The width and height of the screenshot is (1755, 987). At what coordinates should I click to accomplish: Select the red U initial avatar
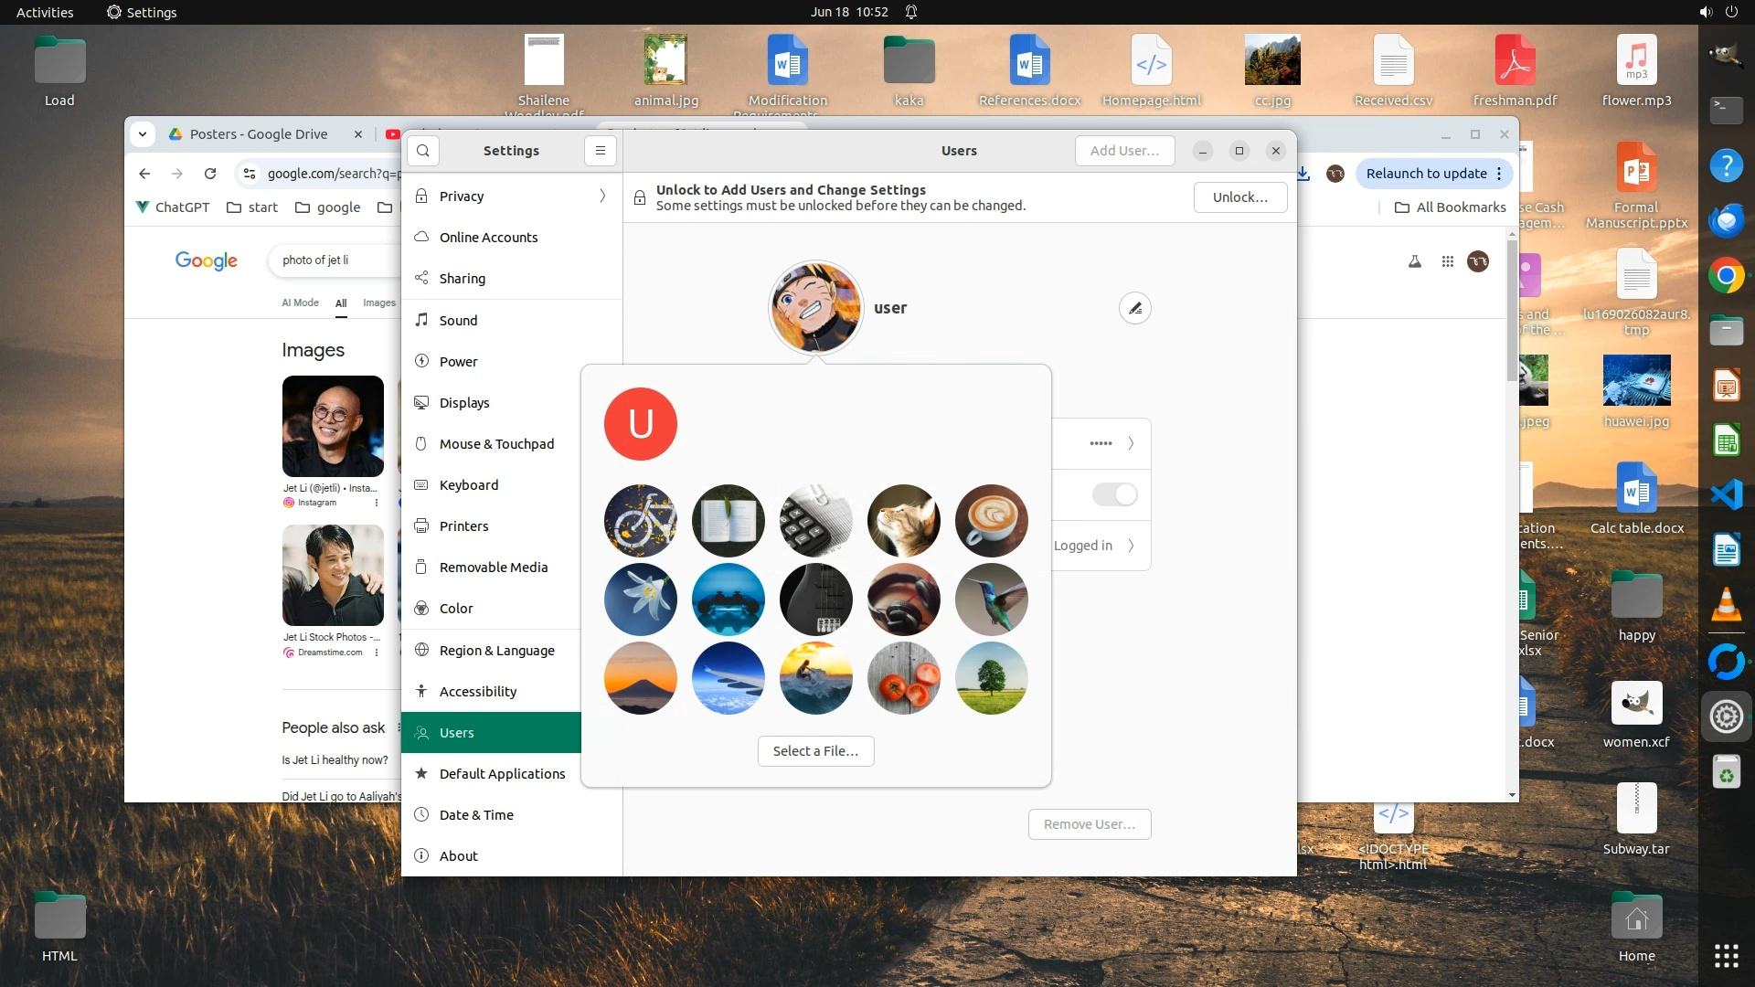tap(640, 424)
